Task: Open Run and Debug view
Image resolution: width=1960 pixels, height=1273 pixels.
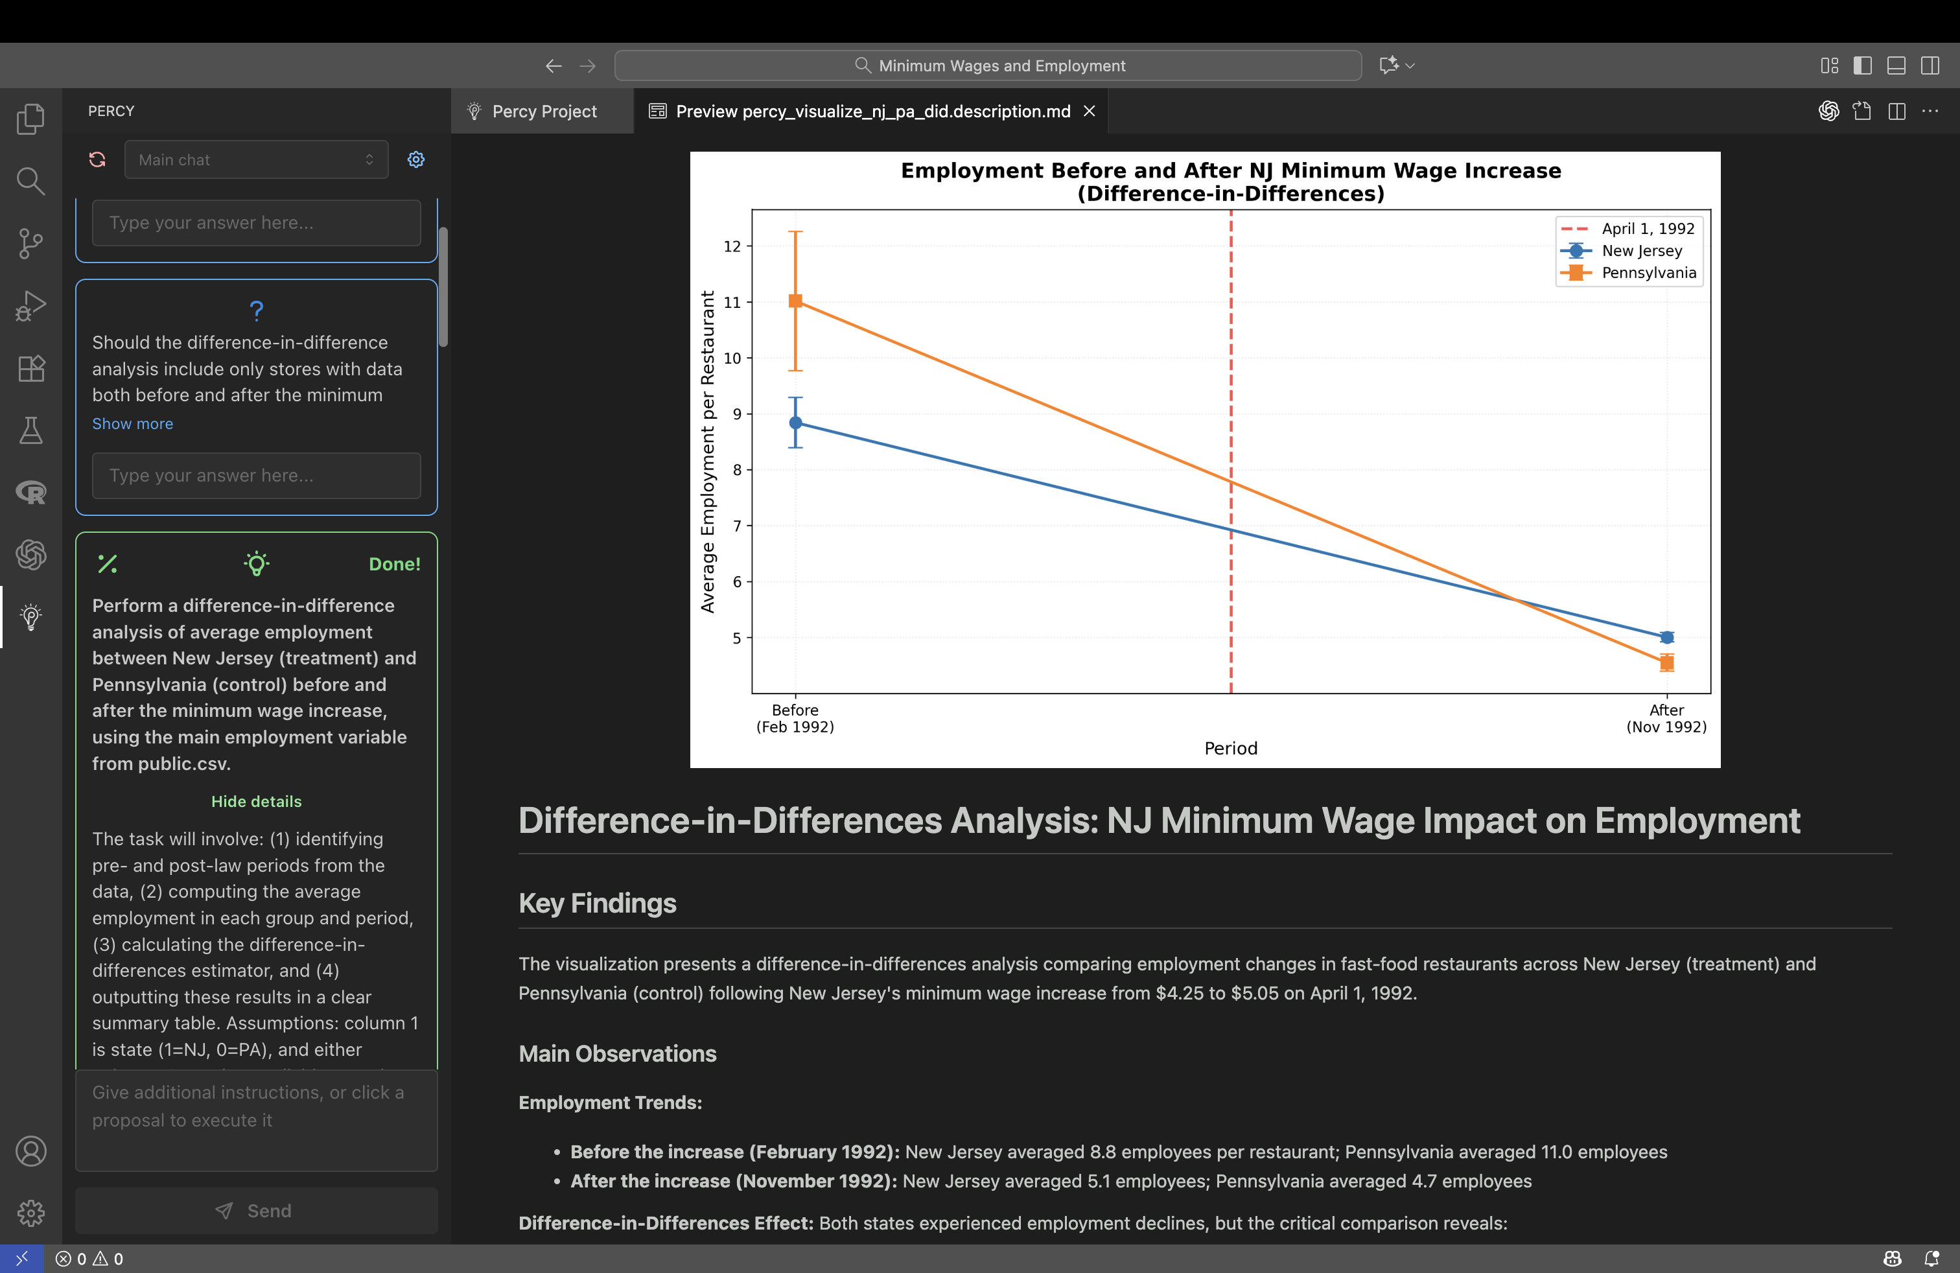Action: (30, 305)
